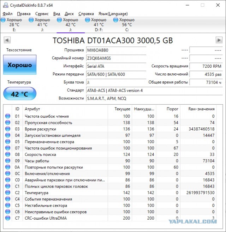Screen dimensions: 226x232
Task: Click status orb of attribute C2 row
Action: point(8,193)
